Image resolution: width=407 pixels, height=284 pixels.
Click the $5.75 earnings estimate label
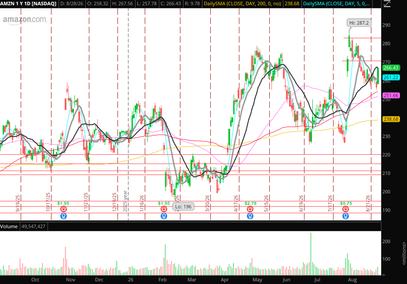tap(346, 204)
